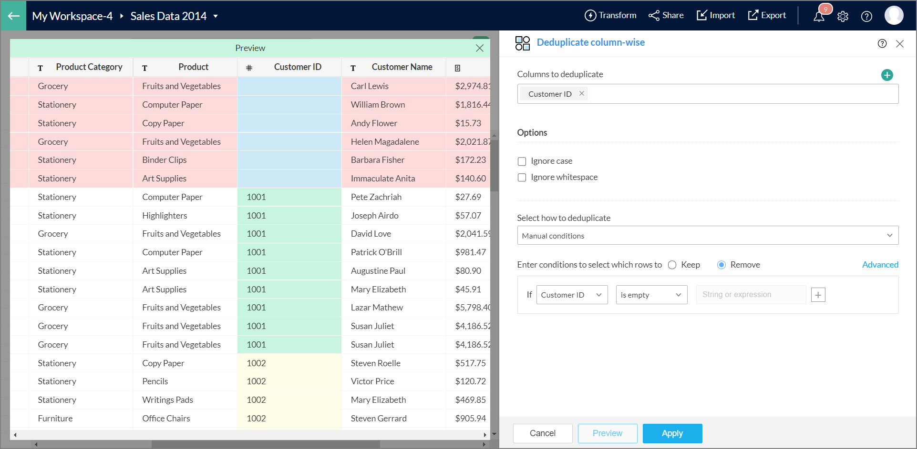Add another condition with plus button
Image resolution: width=917 pixels, height=449 pixels.
click(818, 295)
